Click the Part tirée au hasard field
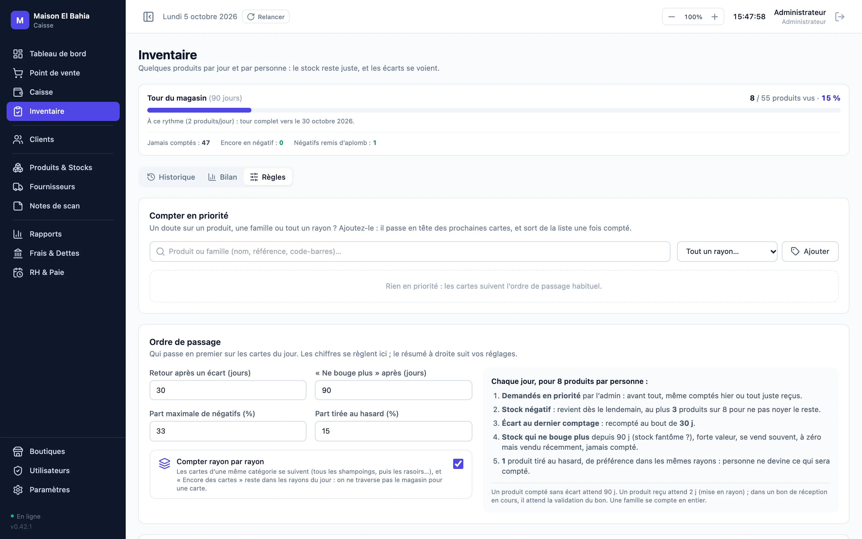862x539 pixels. click(x=394, y=431)
